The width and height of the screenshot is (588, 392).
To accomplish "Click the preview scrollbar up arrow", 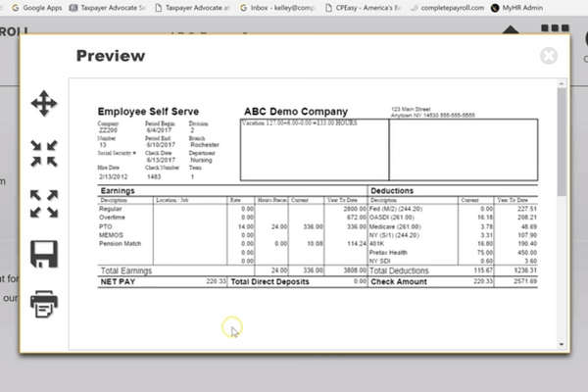I will (x=562, y=83).
